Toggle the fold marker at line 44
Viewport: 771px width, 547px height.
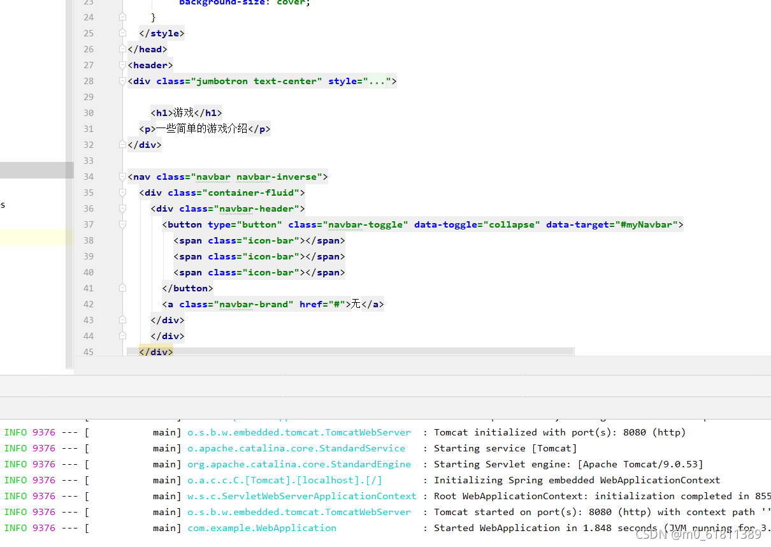pos(122,336)
